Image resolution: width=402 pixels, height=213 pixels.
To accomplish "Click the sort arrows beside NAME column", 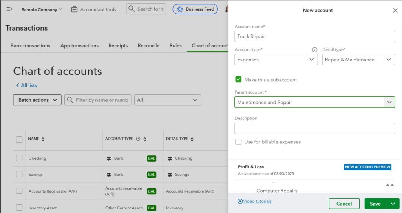I will pos(43,139).
